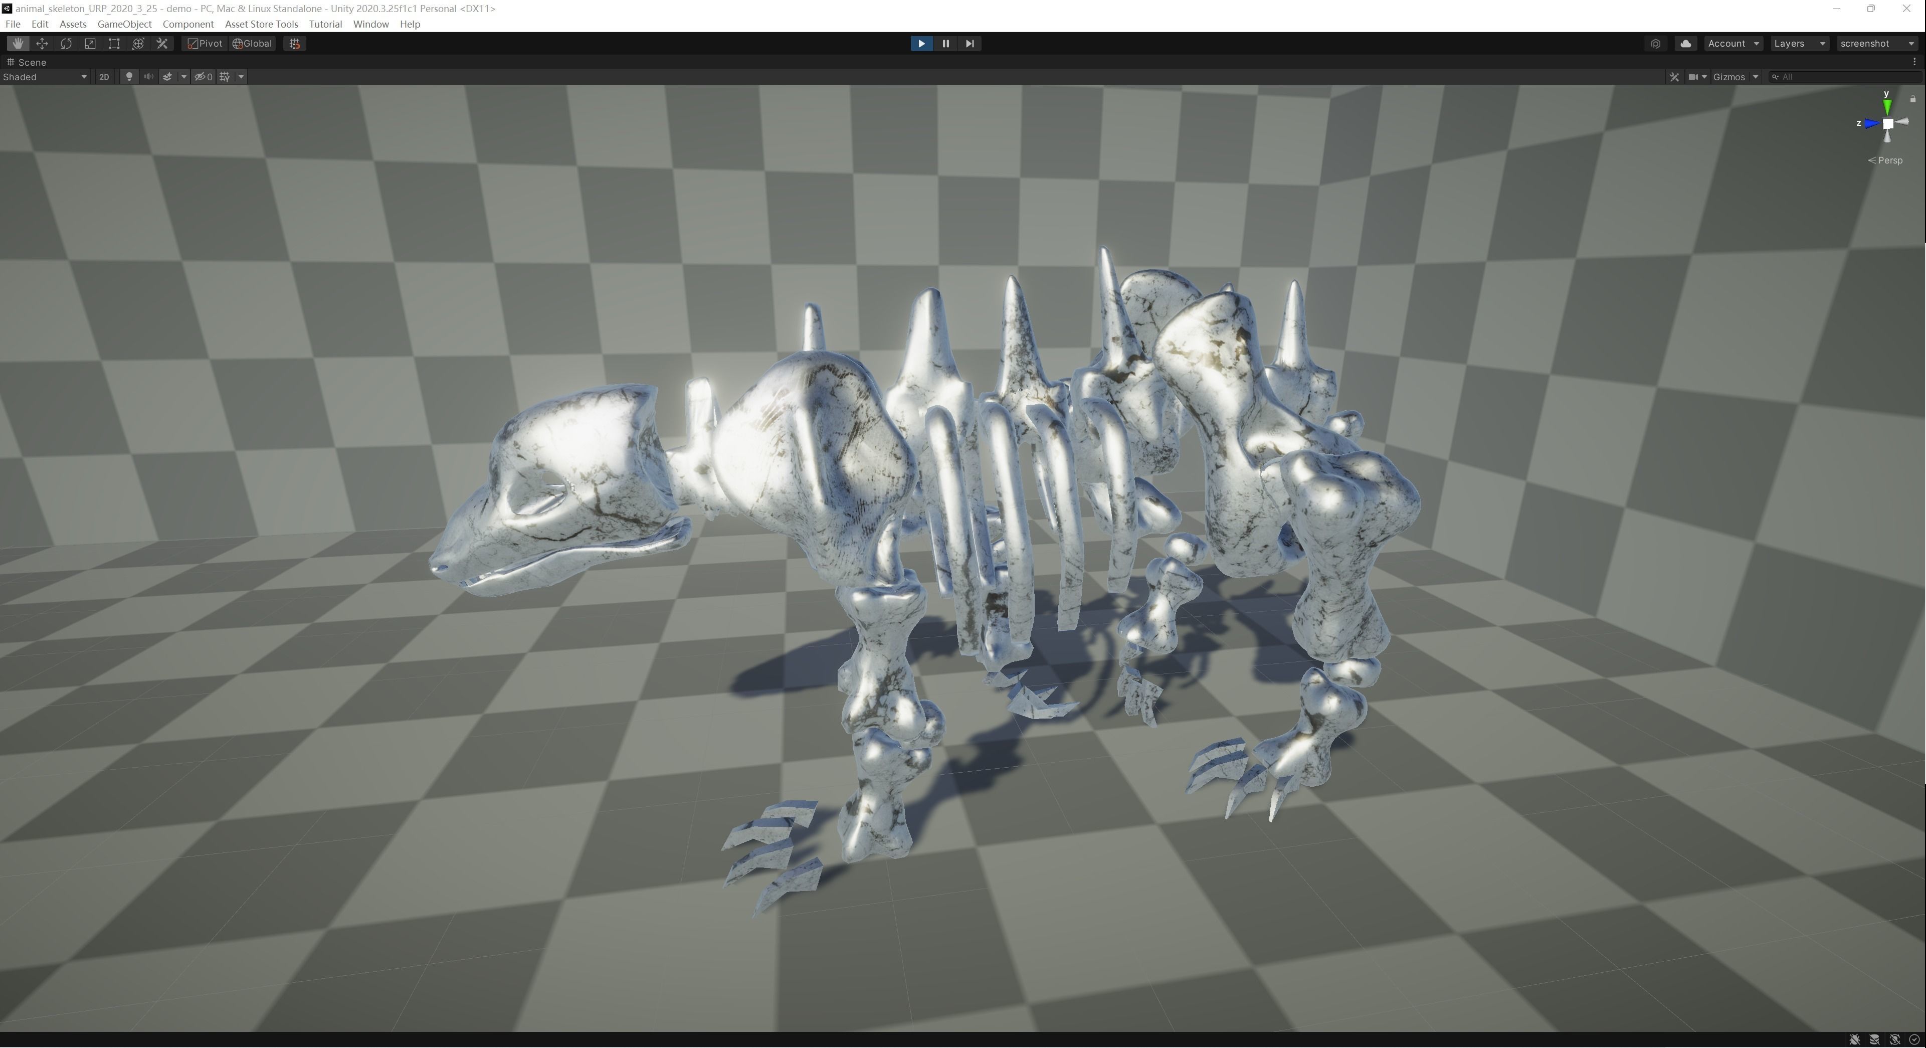
Task: Open the File menu
Action: coord(13,24)
